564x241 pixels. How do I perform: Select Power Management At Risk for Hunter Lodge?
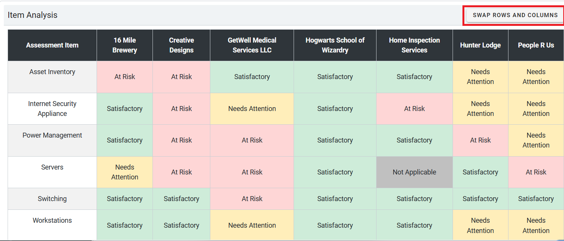pos(481,140)
